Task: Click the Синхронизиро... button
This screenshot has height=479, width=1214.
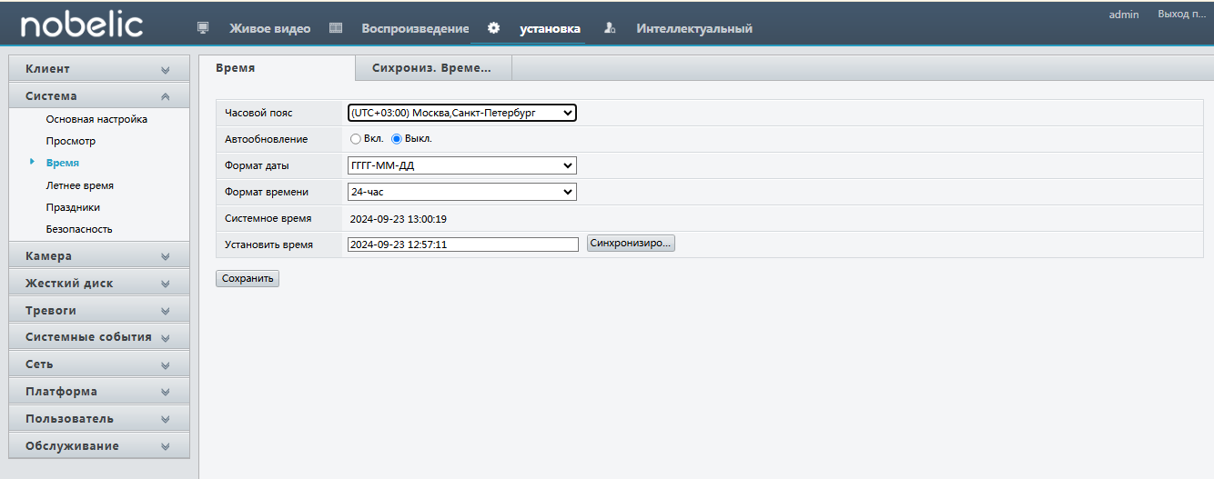Action: (x=631, y=244)
